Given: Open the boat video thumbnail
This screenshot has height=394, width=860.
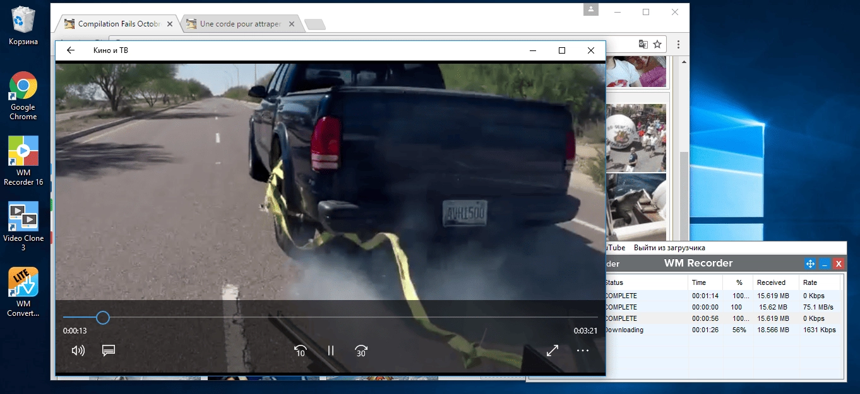Looking at the screenshot, I should (636, 206).
